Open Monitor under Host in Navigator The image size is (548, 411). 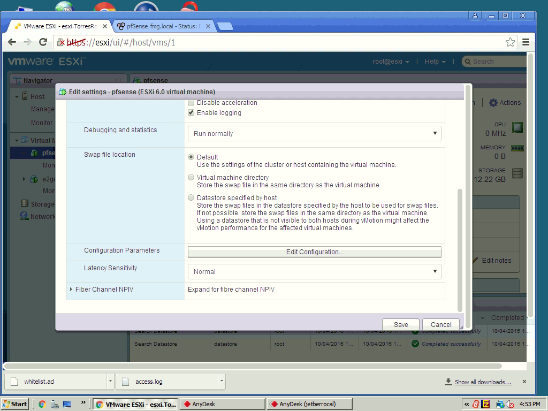(x=42, y=123)
